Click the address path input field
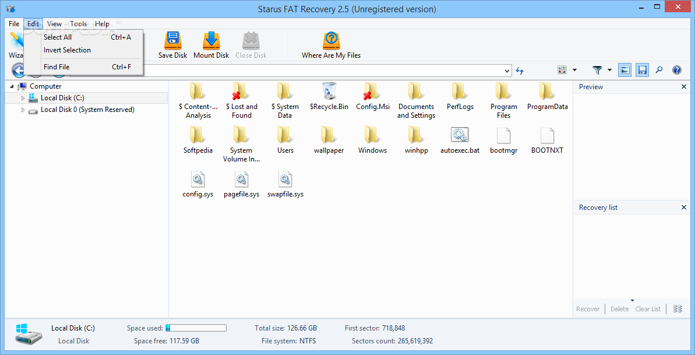This screenshot has width=695, height=355. click(290, 71)
